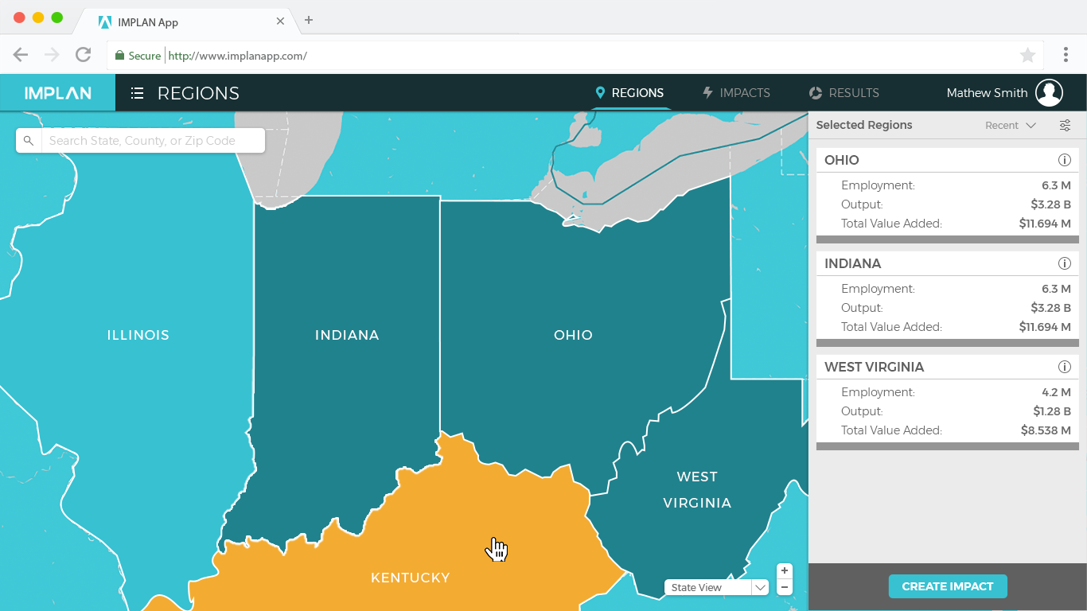
Task: Click the Create Impact button
Action: pyautogui.click(x=948, y=586)
